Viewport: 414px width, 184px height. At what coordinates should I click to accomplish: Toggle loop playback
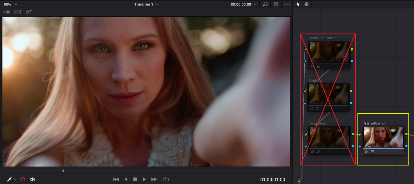pyautogui.click(x=166, y=179)
